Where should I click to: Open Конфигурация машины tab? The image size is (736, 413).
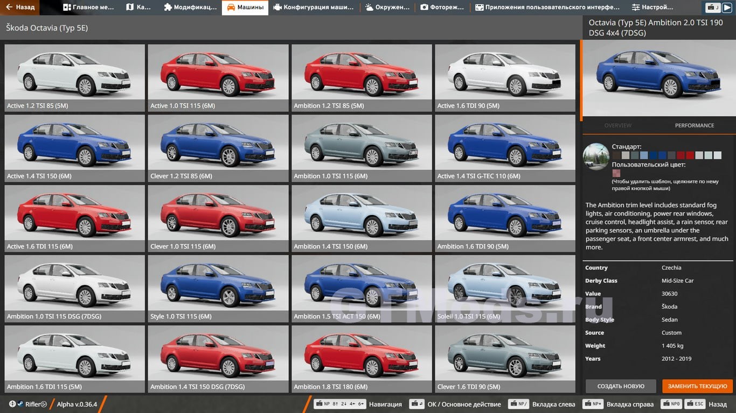tap(314, 8)
